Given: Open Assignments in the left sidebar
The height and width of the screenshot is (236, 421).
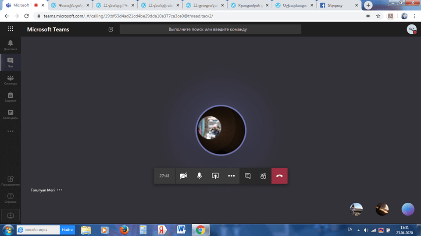Looking at the screenshot, I should coord(11,97).
